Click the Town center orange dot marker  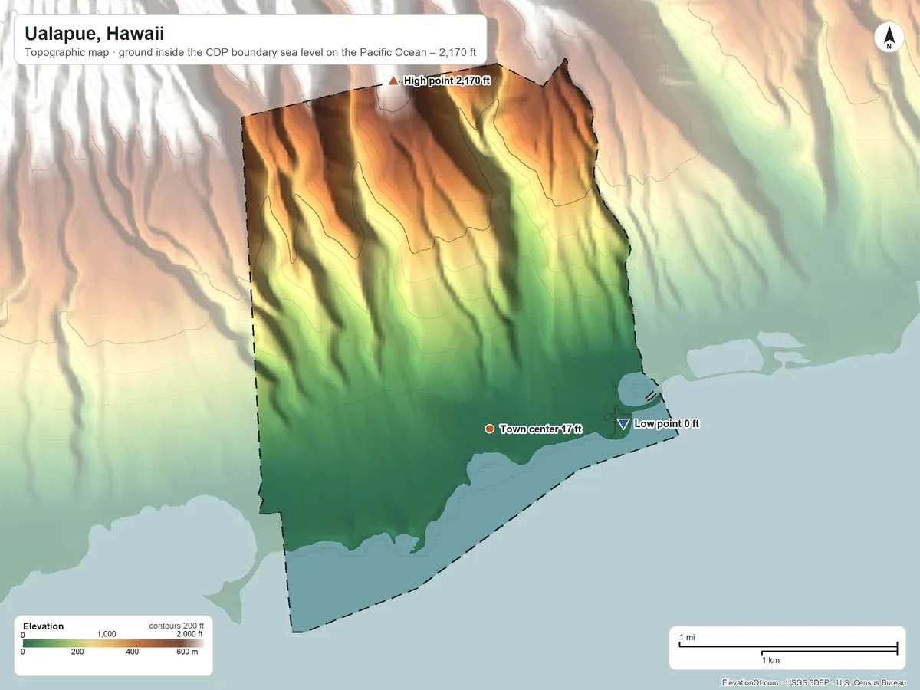tap(489, 429)
